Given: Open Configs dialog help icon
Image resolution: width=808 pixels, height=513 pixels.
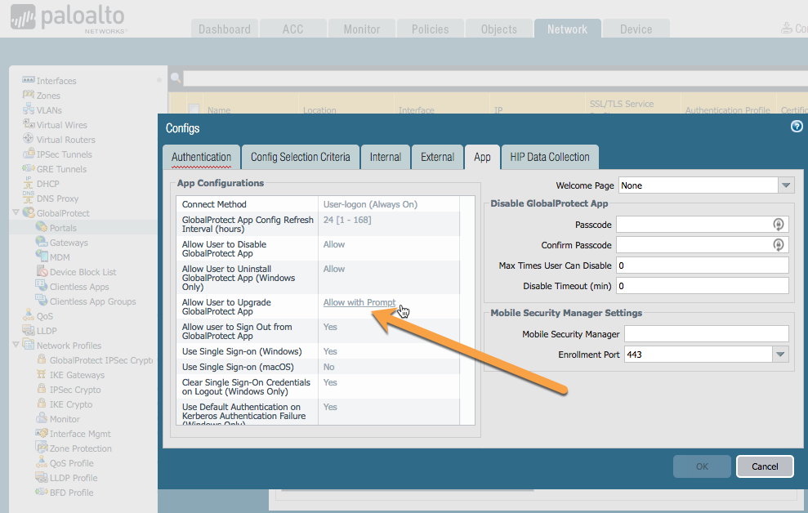Looking at the screenshot, I should tap(796, 126).
